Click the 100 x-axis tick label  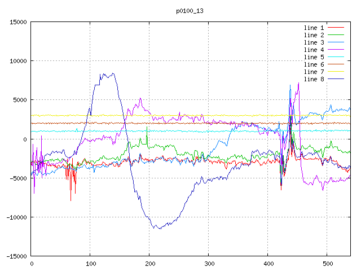[x=90, y=263]
